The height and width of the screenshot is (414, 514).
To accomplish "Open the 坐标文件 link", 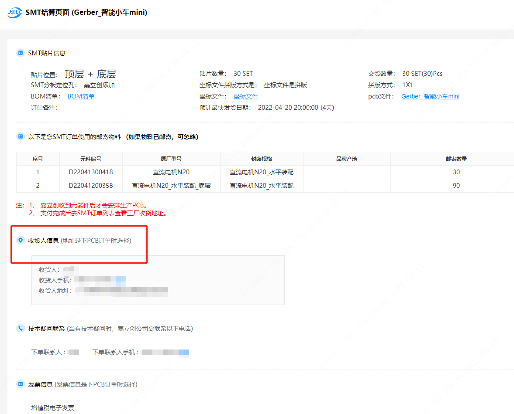I will click(x=245, y=96).
